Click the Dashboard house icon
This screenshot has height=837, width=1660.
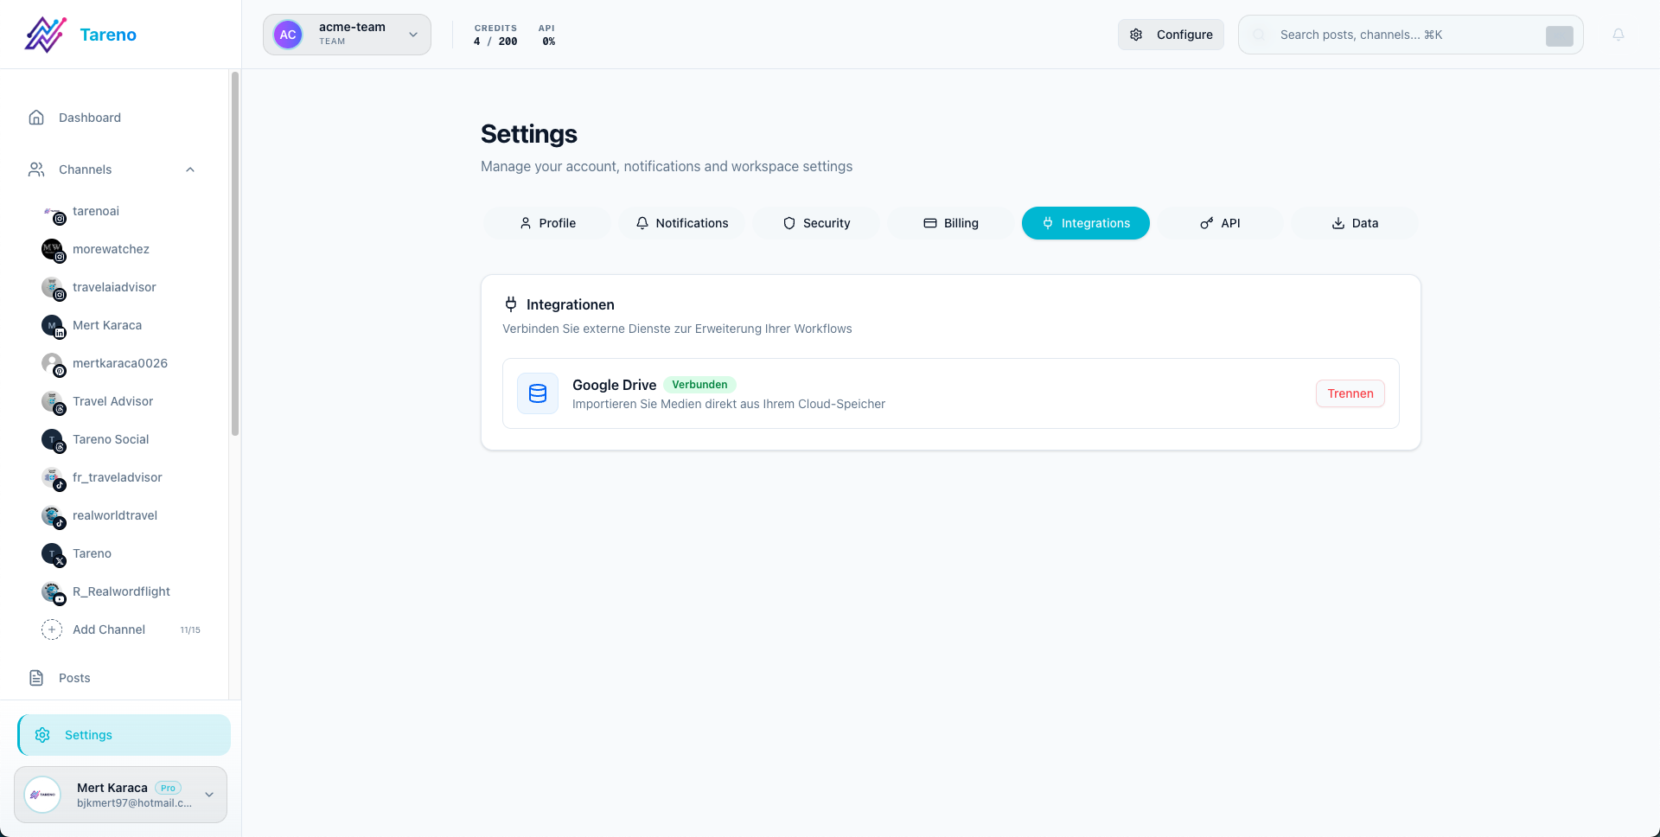35,117
